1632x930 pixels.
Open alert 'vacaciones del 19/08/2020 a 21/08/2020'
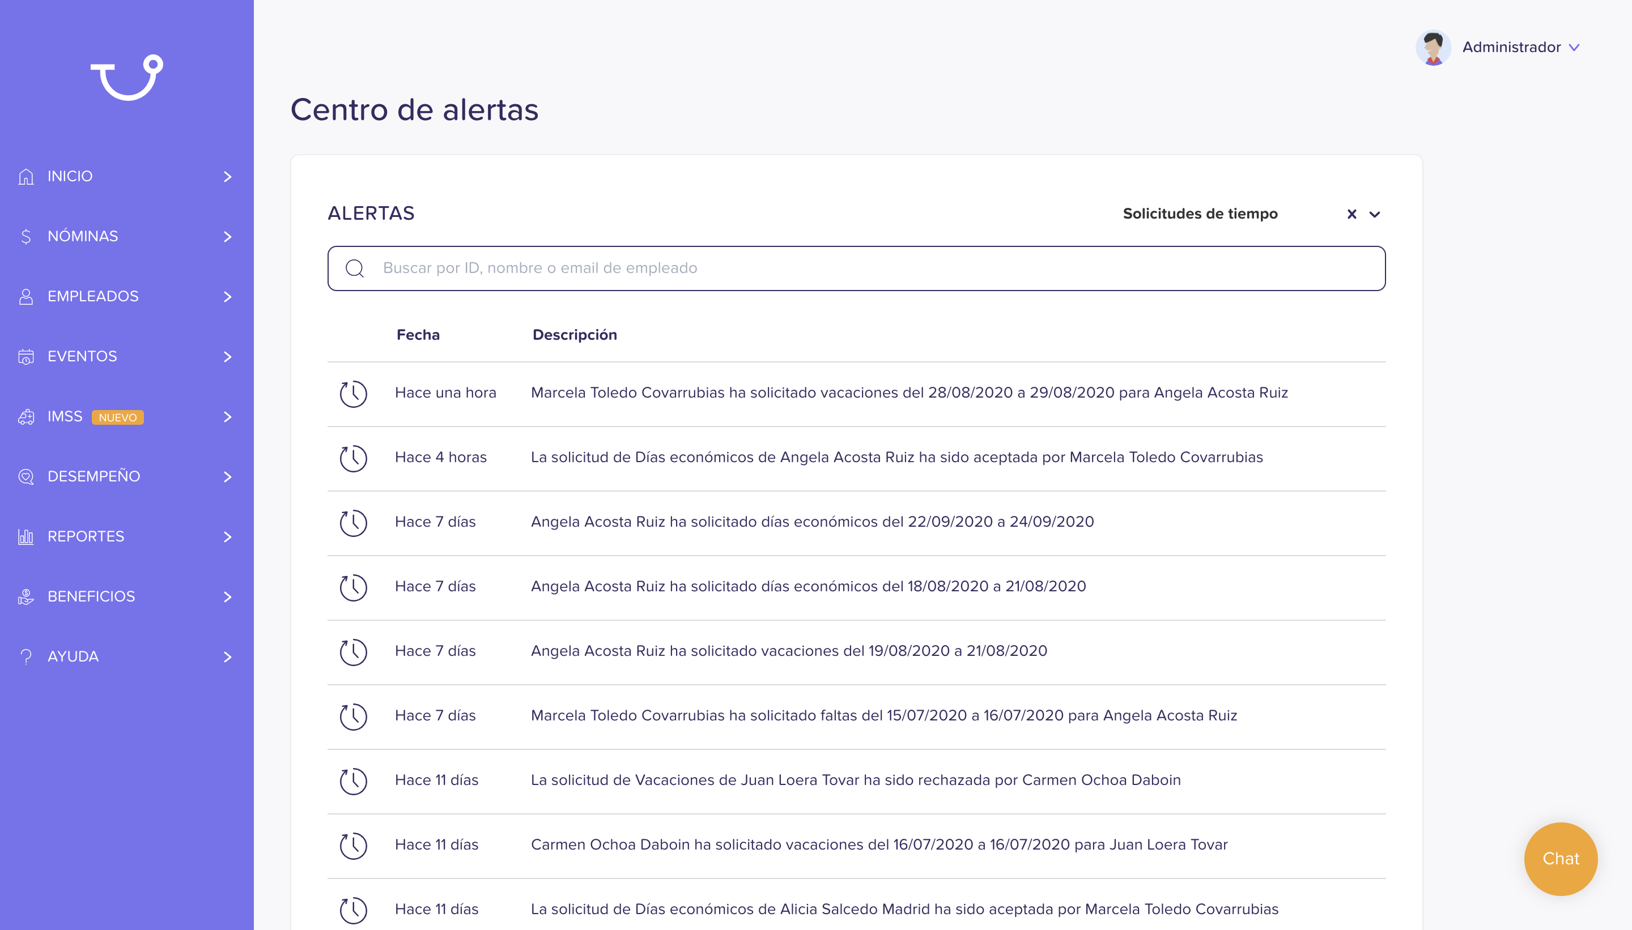coord(789,651)
